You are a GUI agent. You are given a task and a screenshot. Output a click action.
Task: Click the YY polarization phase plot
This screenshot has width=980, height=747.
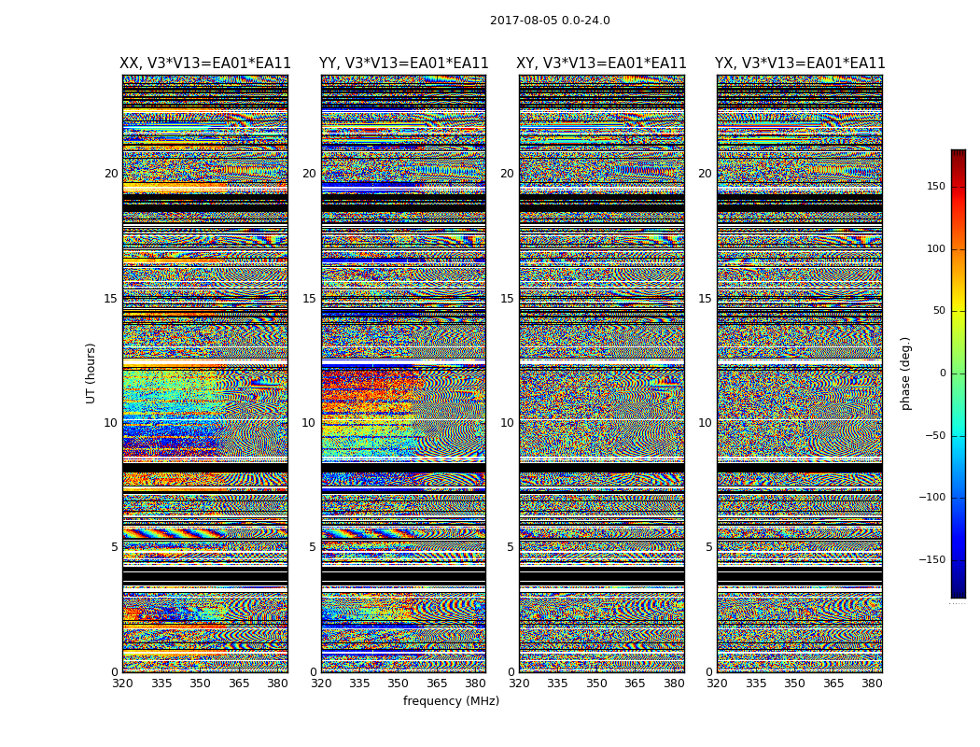click(x=404, y=373)
